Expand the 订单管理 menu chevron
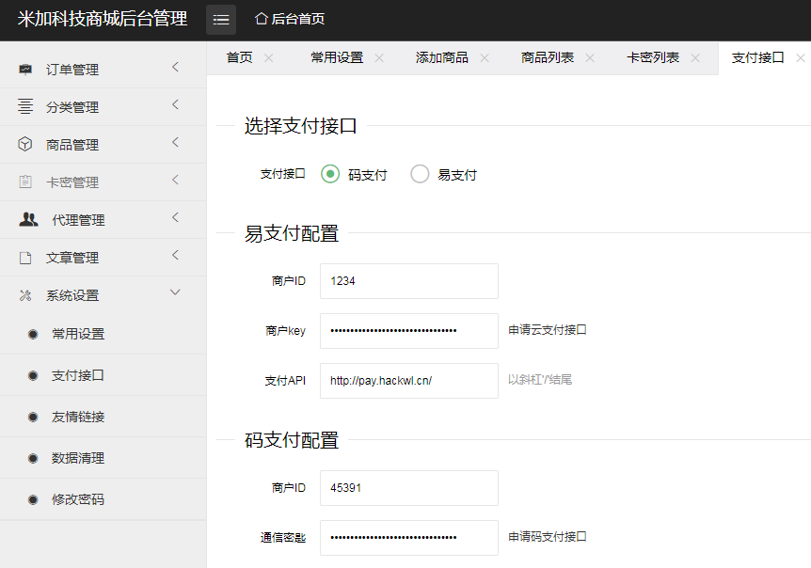Viewport: 811px width, 568px height. coord(175,68)
